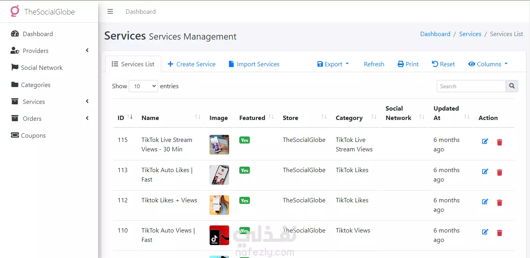Click the Columns eye icon
530x258 pixels.
472,64
